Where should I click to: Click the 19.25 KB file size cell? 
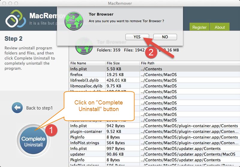115,75
